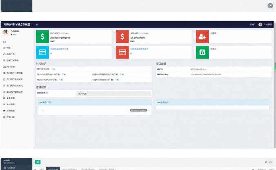Select 安全设置 in the left sidebar
Screen dimensions: 276x170
tap(11, 98)
